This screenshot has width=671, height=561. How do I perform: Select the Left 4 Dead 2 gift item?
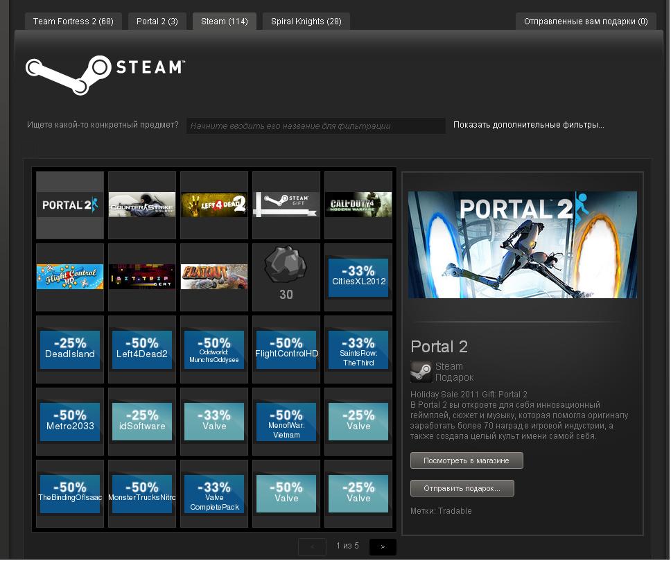point(214,205)
